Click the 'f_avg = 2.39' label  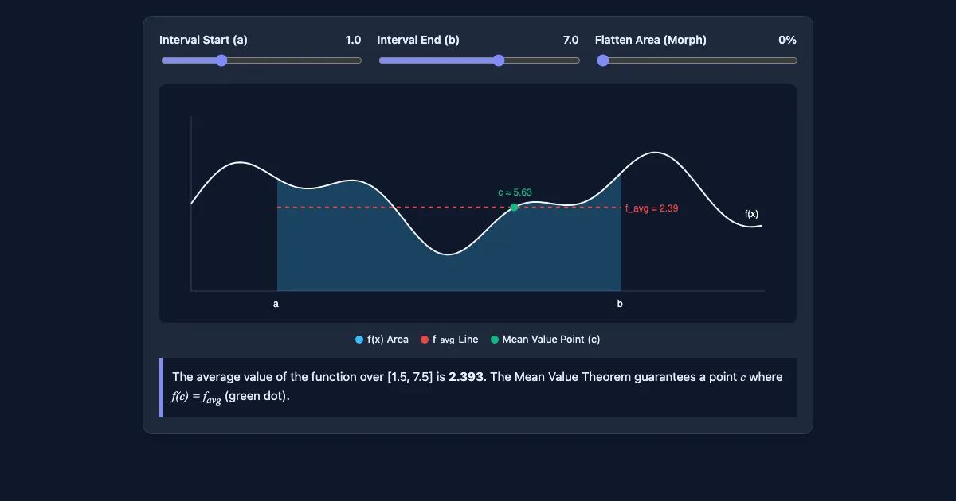pyautogui.click(x=652, y=208)
